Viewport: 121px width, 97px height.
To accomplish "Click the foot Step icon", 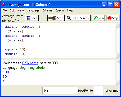I will tap(52, 18).
